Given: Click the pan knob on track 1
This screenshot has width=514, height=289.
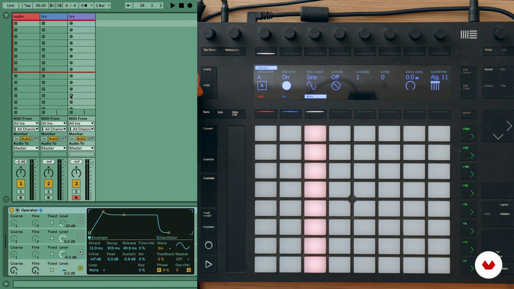Looking at the screenshot, I should pyautogui.click(x=21, y=173).
